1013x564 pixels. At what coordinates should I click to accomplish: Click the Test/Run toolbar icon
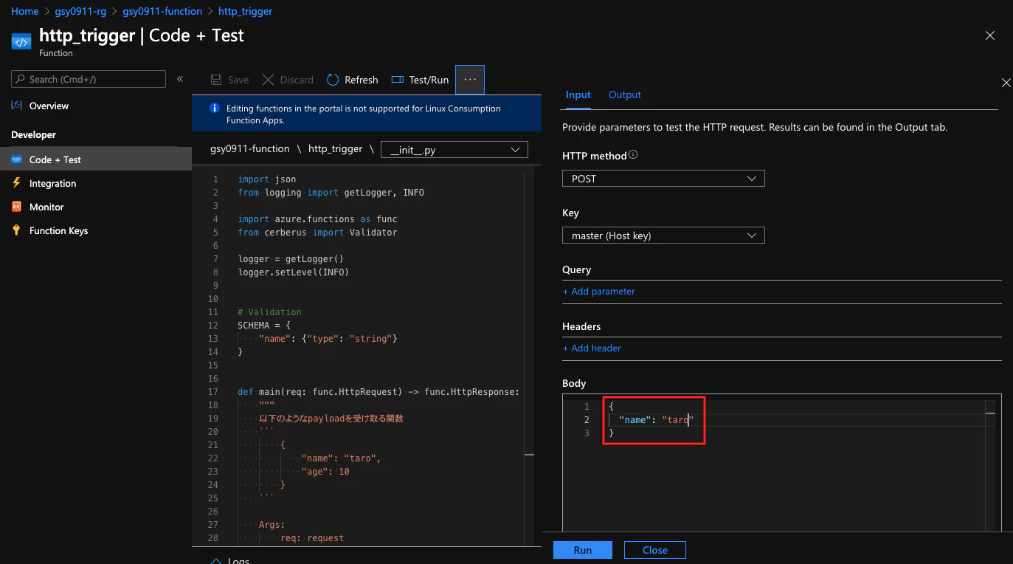pos(398,80)
